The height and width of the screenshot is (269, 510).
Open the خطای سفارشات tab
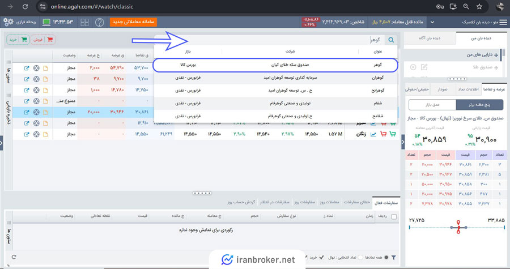[x=357, y=202]
